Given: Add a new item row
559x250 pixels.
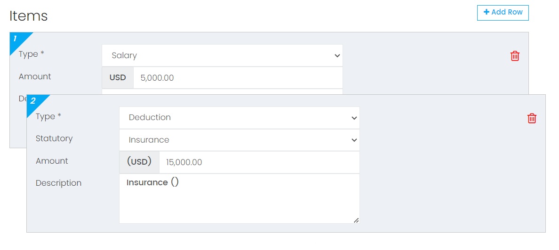Looking at the screenshot, I should click(503, 13).
